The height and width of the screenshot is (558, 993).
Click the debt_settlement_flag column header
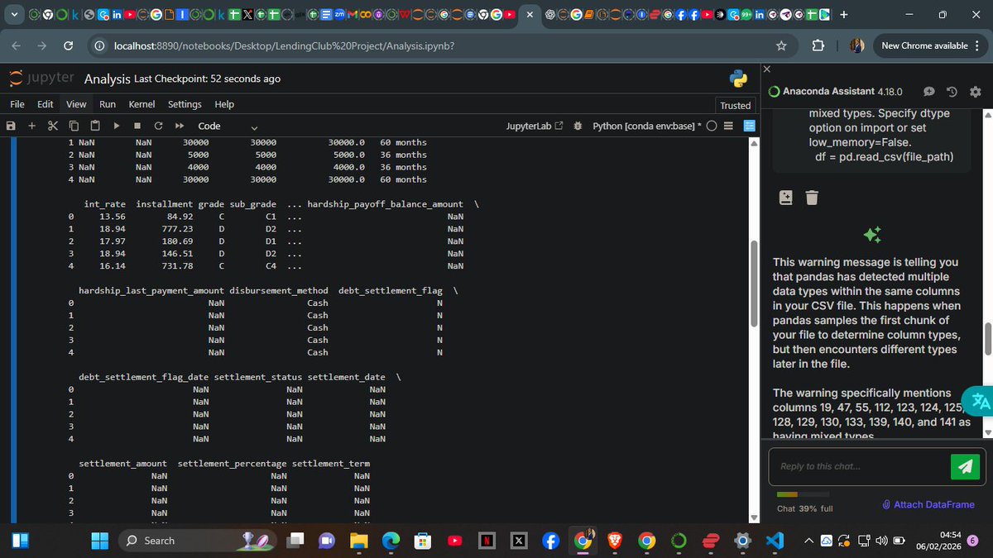[391, 290]
